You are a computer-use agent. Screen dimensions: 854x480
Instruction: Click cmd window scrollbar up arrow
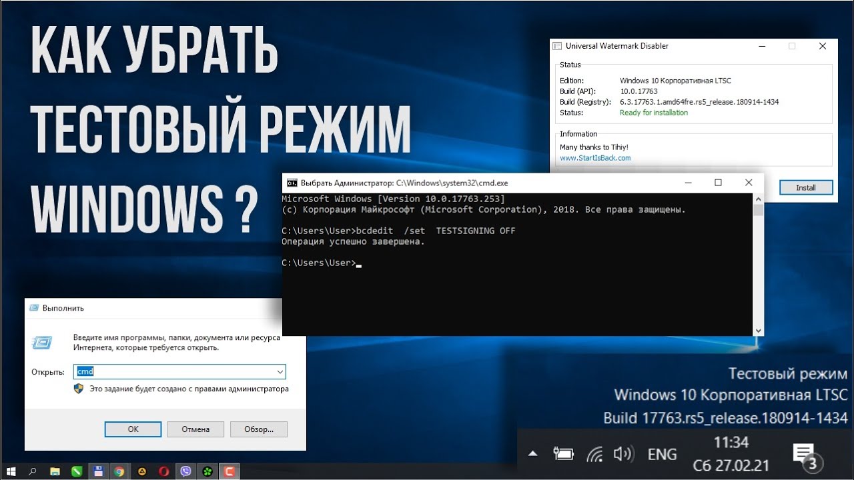pyautogui.click(x=758, y=199)
